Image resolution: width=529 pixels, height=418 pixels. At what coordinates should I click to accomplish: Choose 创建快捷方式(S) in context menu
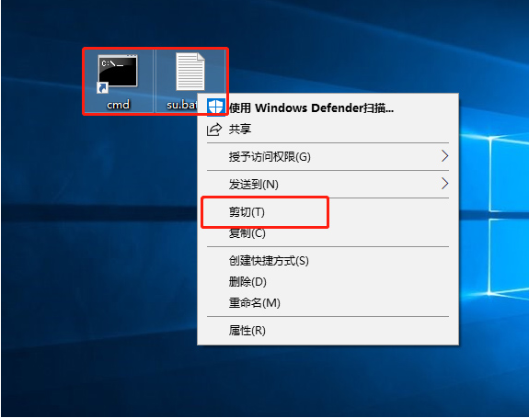(x=328, y=261)
